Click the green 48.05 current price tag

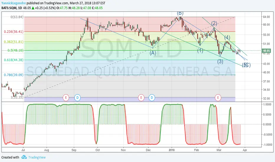point(266,51)
